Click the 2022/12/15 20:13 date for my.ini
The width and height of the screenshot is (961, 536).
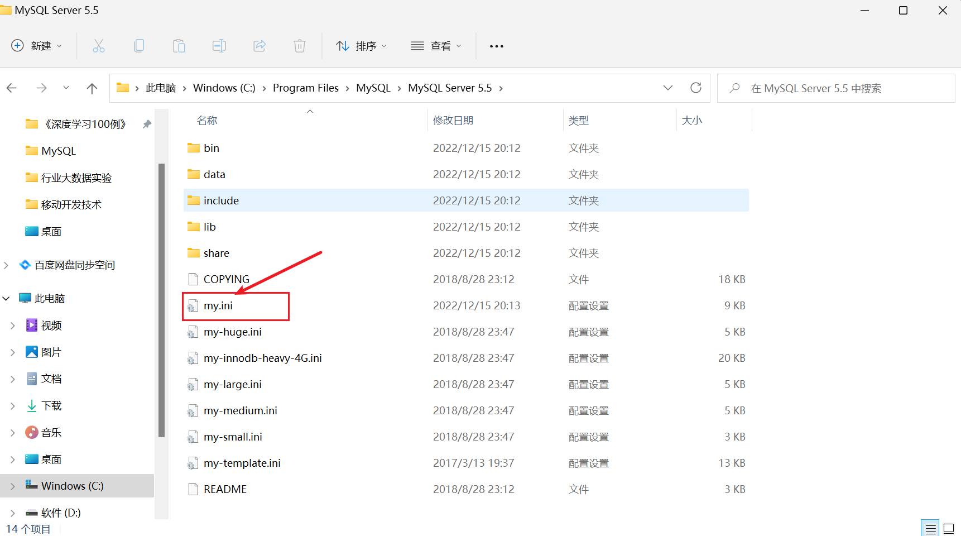click(477, 305)
